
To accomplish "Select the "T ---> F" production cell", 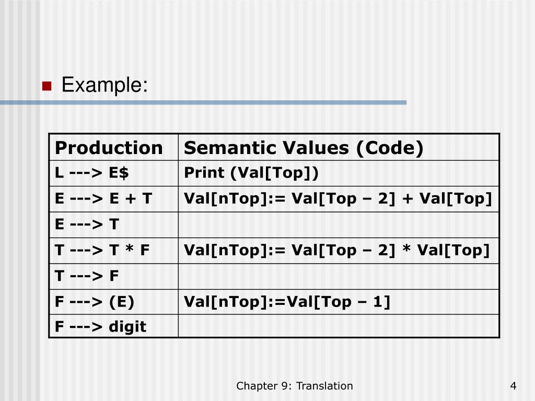I will coord(87,276).
